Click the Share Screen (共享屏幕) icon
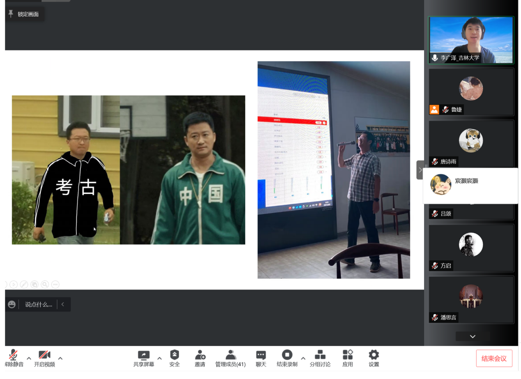 click(x=143, y=355)
